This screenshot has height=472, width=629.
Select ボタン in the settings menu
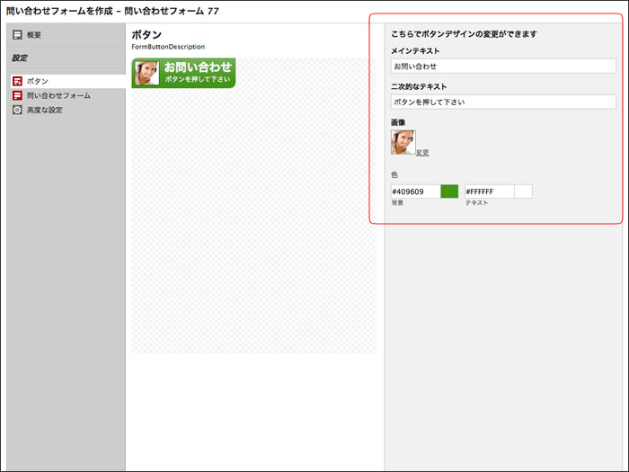(x=38, y=81)
